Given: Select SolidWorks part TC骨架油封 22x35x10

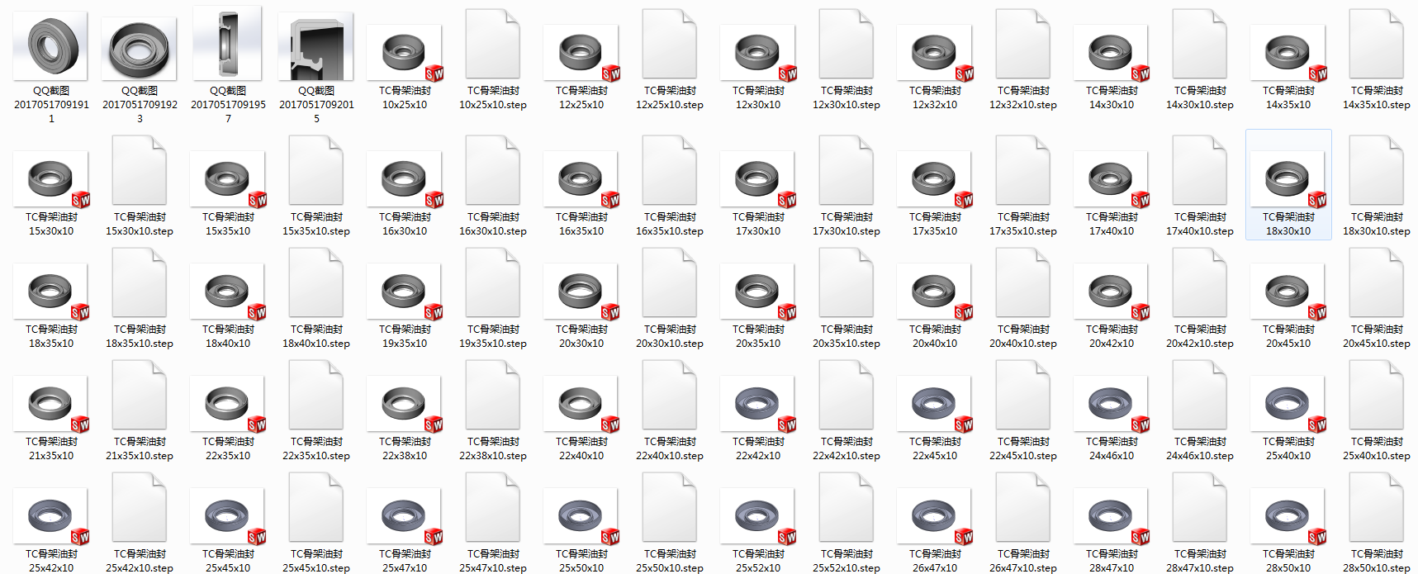Looking at the screenshot, I should click(228, 404).
